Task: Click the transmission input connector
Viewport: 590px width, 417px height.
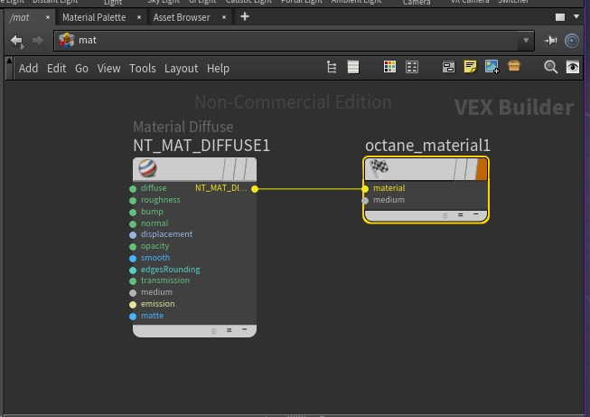Action: point(133,281)
